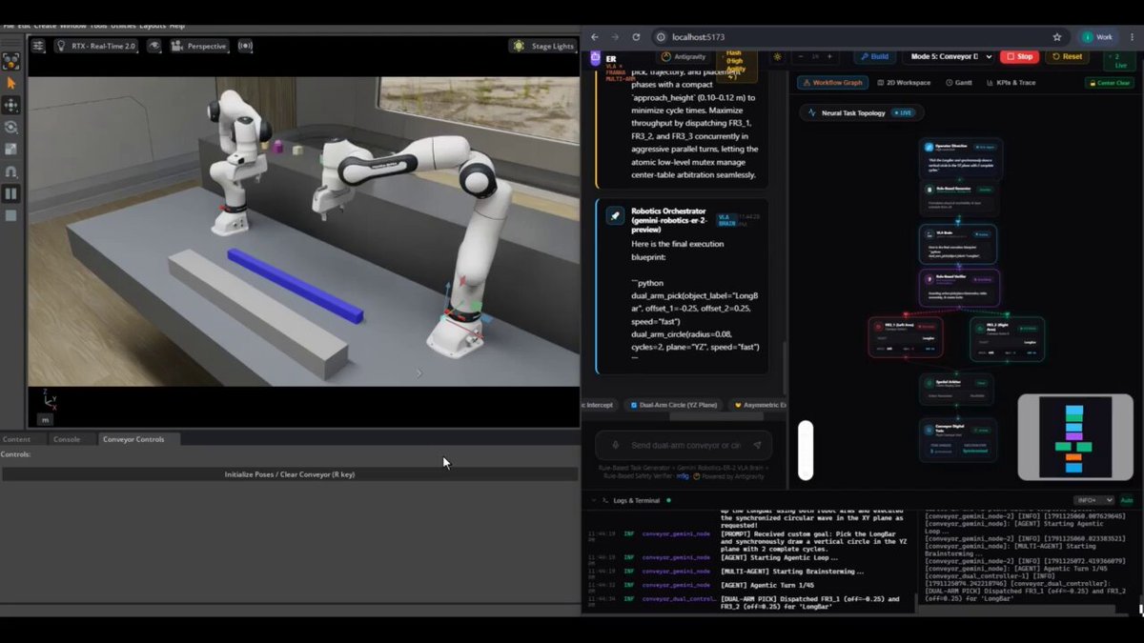Switch to Workflow Graph tab
This screenshot has height=643, width=1144.
coord(830,83)
